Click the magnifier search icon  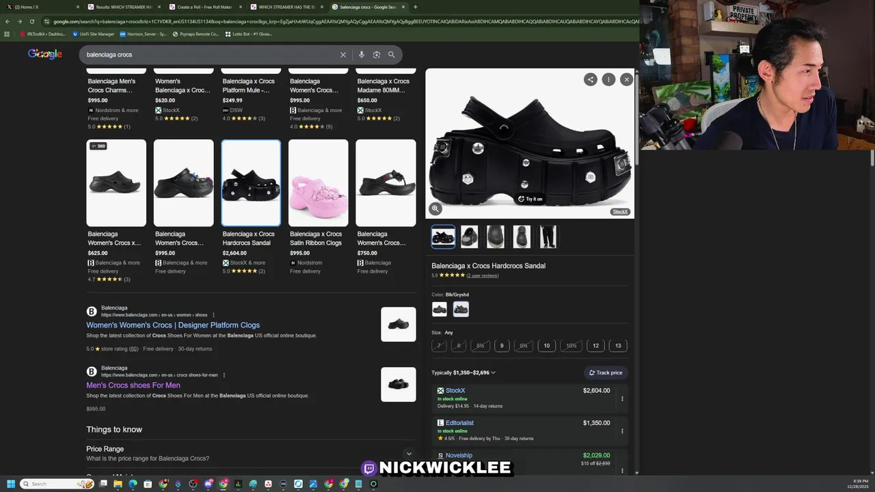tap(392, 55)
